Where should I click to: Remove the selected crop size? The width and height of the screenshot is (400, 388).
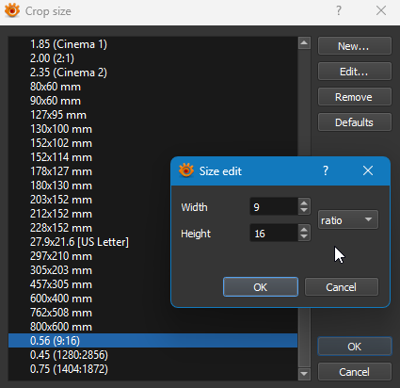pos(355,97)
